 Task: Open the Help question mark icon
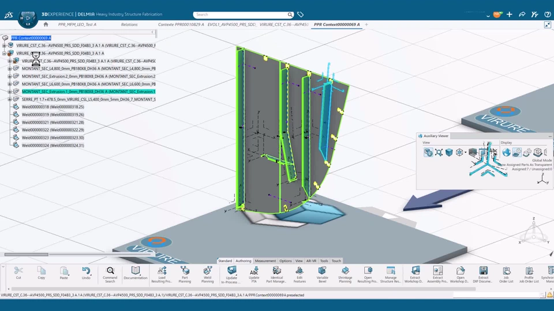click(x=548, y=14)
